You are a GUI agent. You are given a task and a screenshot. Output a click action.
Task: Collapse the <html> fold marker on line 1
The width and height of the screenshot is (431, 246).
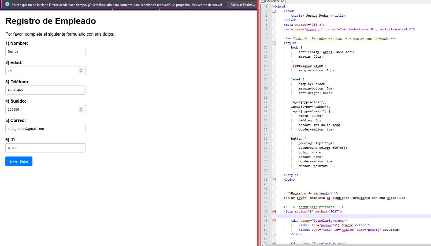click(x=274, y=6)
